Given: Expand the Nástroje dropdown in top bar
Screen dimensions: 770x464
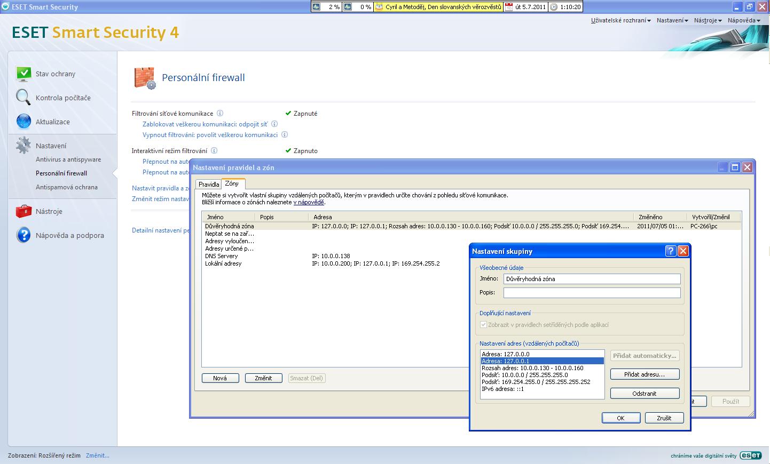Looking at the screenshot, I should click(708, 20).
